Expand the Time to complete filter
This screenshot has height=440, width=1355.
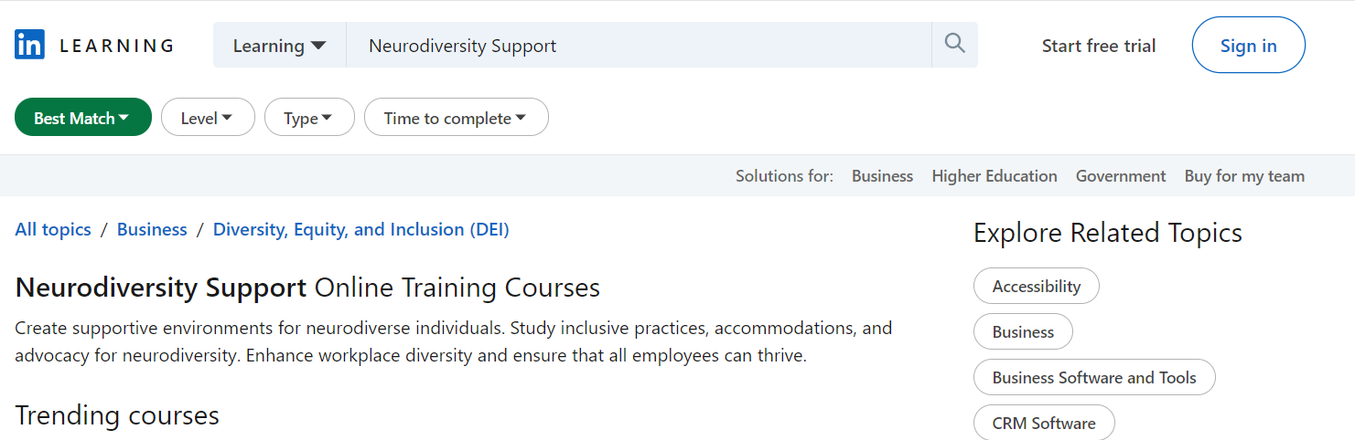tap(457, 118)
